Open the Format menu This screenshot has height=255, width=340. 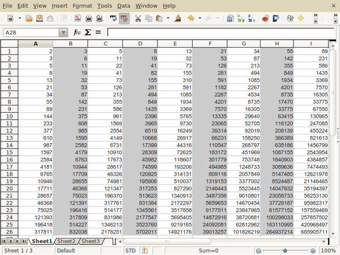click(x=82, y=6)
